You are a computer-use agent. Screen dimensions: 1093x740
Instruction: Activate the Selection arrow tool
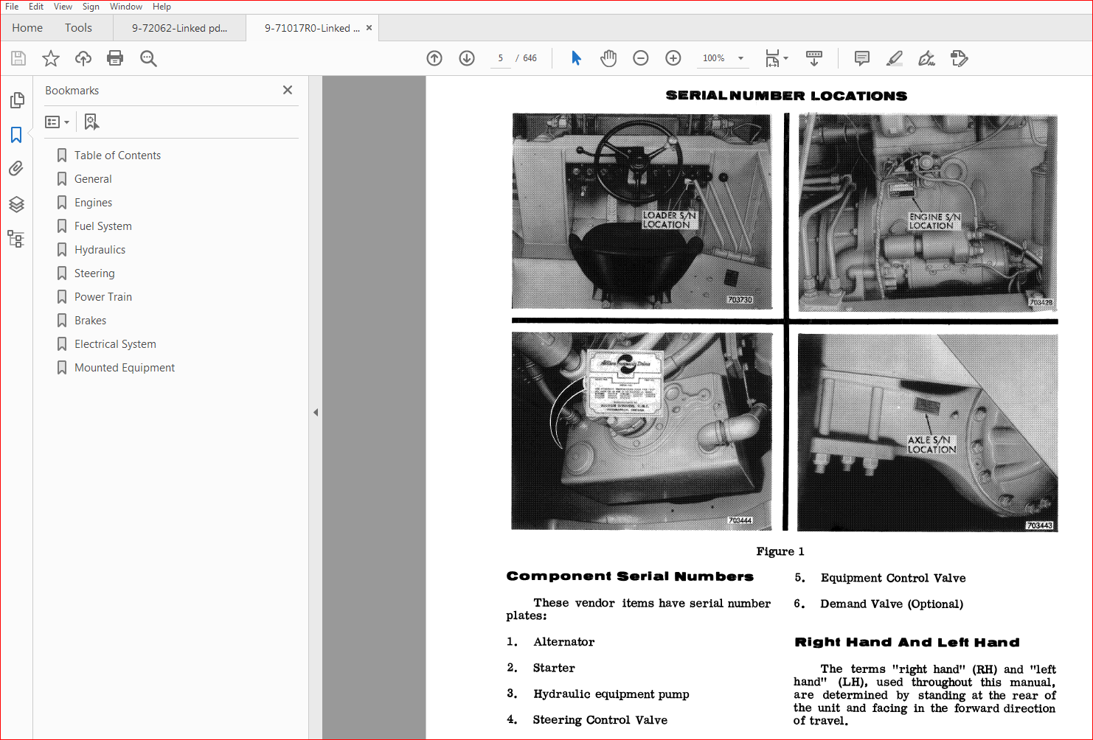(576, 58)
